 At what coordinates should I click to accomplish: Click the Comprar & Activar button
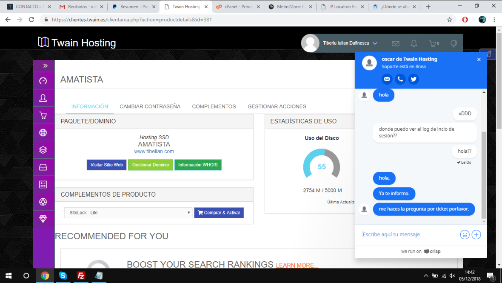click(x=219, y=213)
